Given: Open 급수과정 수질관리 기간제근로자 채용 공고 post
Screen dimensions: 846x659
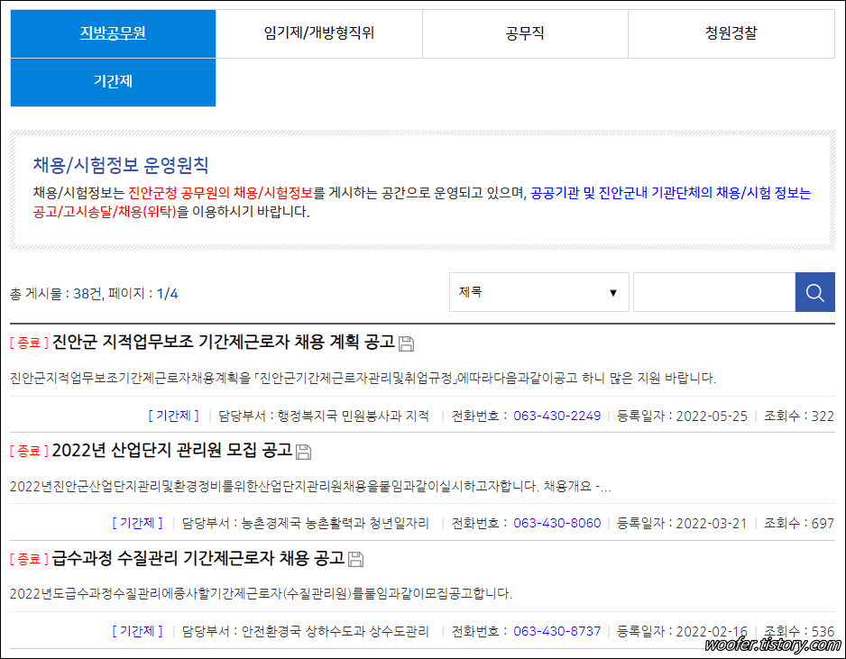Looking at the screenshot, I should (198, 558).
